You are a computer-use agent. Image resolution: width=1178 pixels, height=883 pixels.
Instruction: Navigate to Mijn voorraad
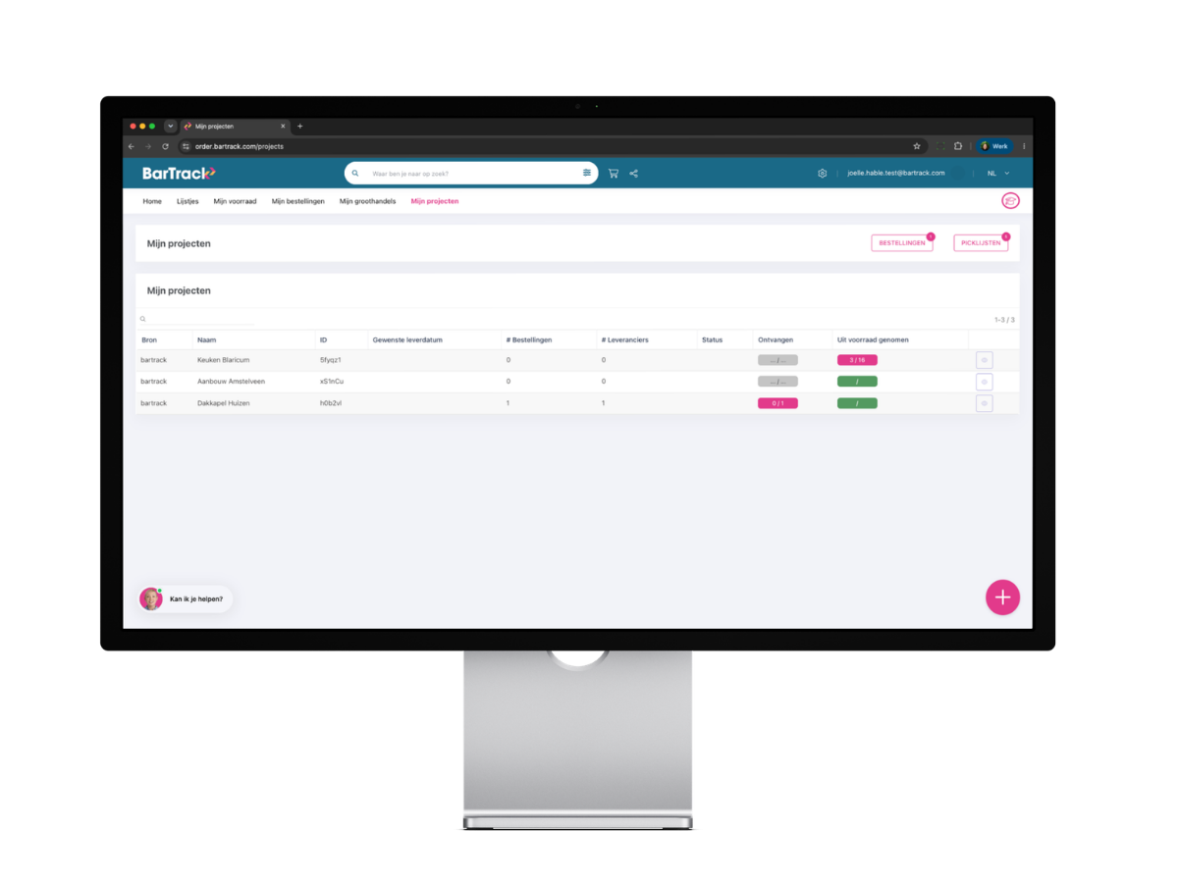(235, 201)
